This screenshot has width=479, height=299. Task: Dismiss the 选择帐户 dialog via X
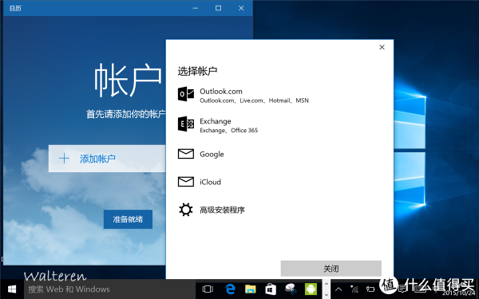[x=382, y=47]
